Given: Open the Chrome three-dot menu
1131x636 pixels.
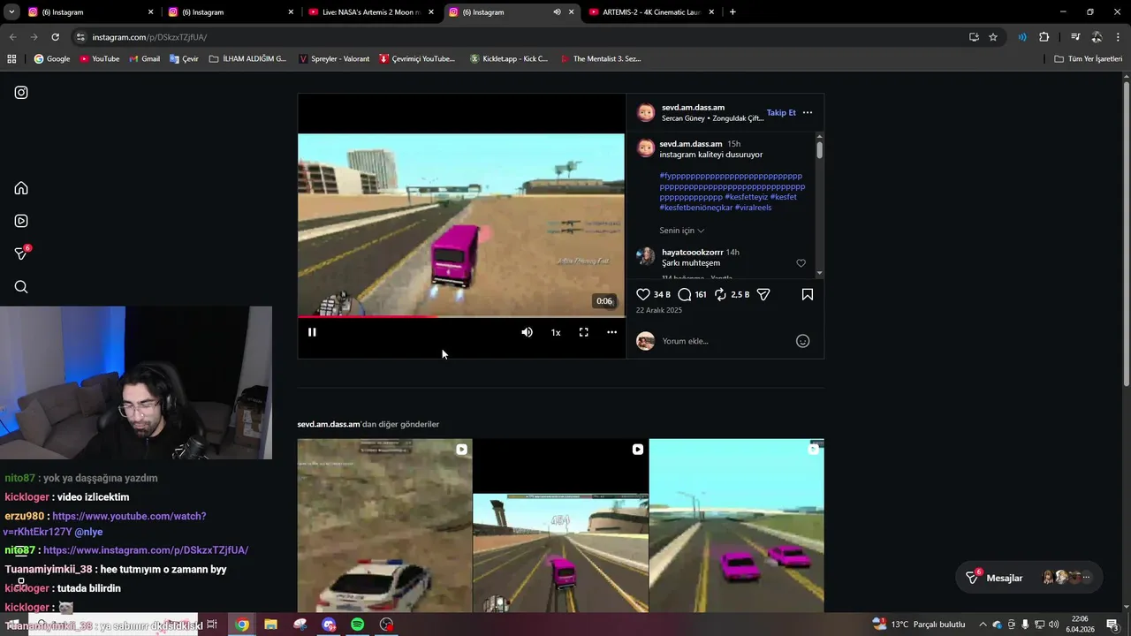Looking at the screenshot, I should click(x=1119, y=37).
